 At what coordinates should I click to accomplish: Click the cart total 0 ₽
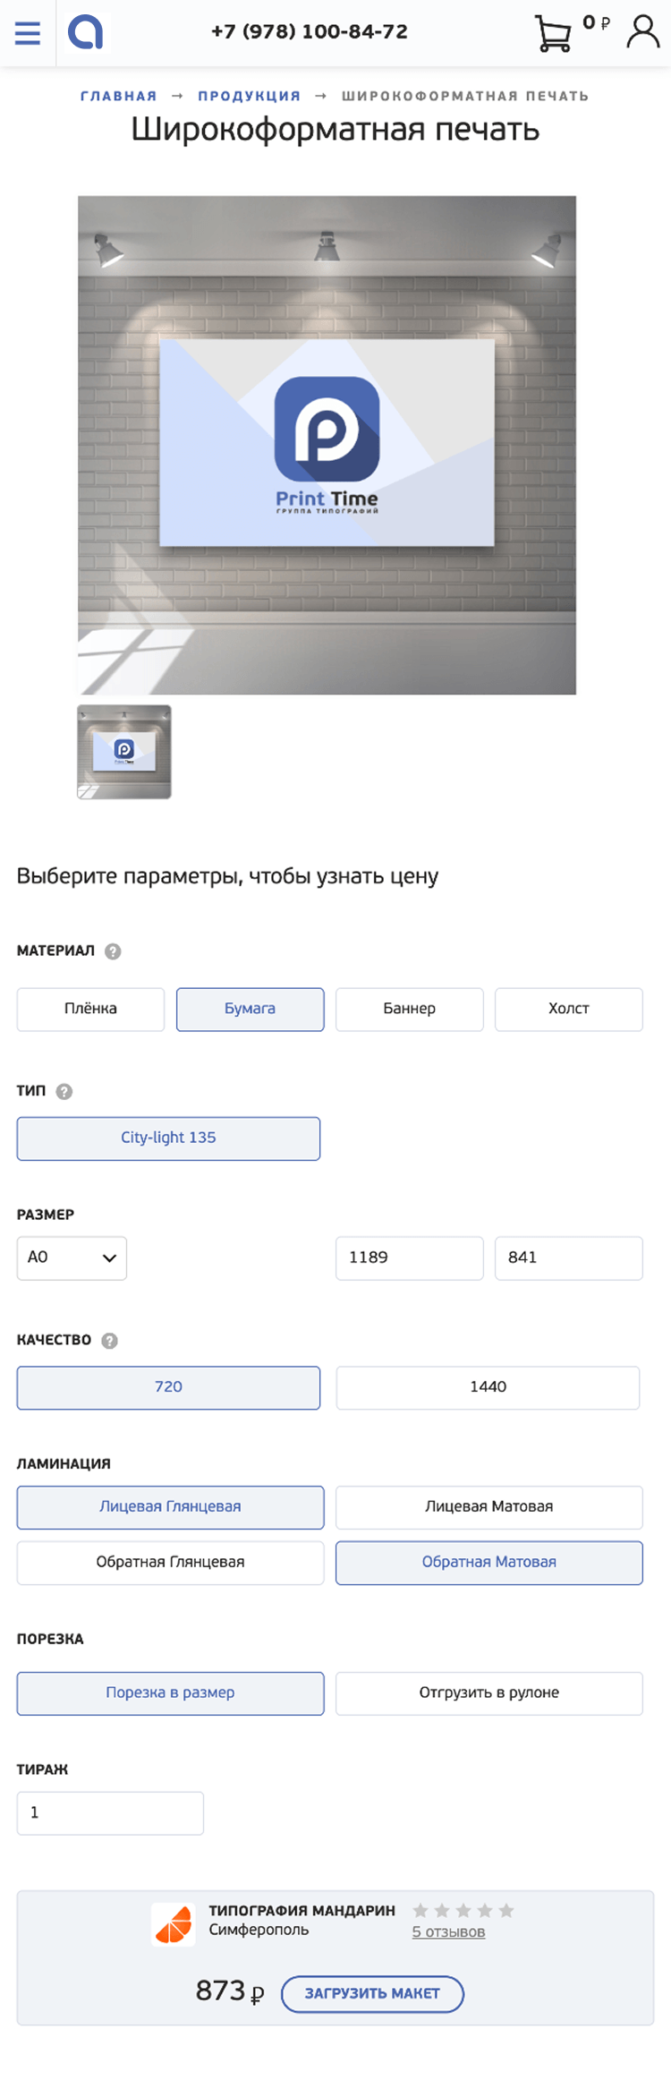click(596, 23)
